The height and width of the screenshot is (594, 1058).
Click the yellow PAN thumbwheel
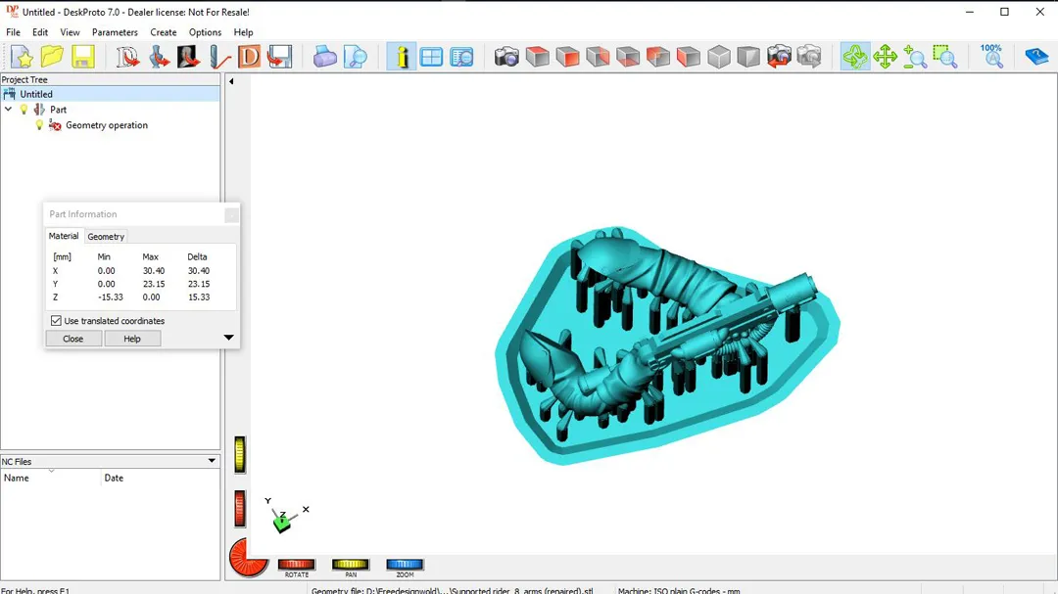tap(351, 565)
